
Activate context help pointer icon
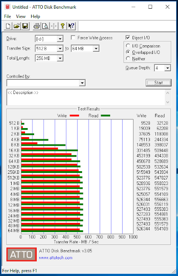71,26
